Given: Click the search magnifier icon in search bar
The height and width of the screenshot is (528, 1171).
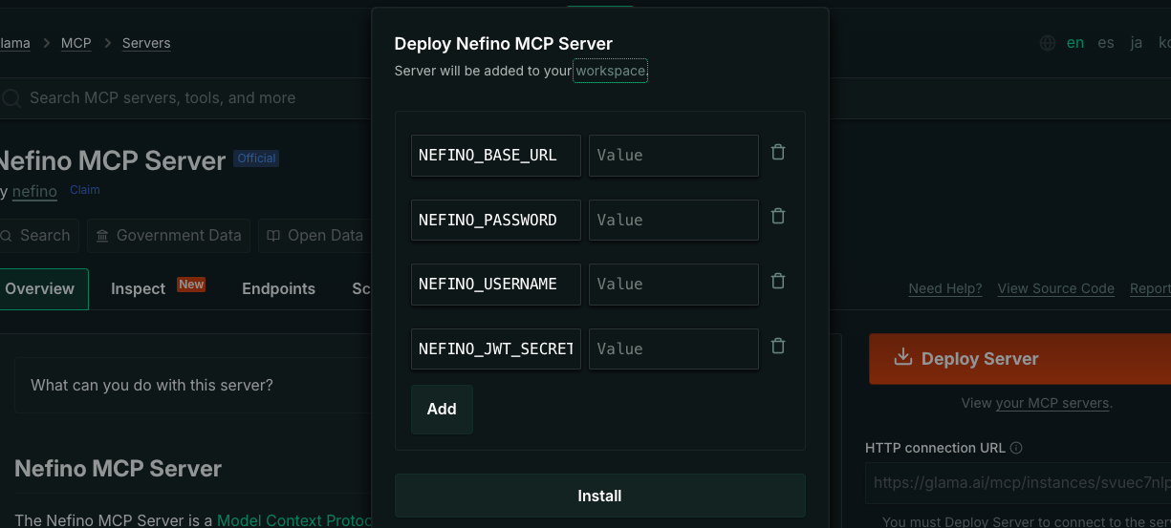Looking at the screenshot, I should 11,97.
